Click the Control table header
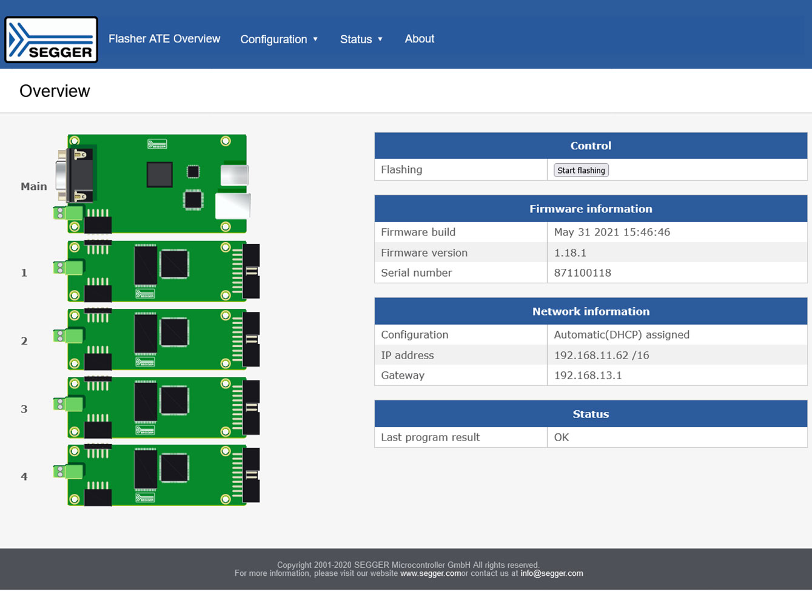The image size is (812, 591). point(589,145)
